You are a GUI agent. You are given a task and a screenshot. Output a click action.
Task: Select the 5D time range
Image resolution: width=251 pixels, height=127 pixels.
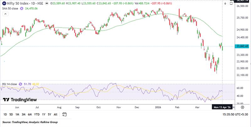coord(11,114)
